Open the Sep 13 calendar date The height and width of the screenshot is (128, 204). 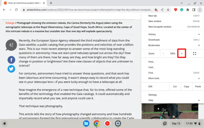point(176,123)
